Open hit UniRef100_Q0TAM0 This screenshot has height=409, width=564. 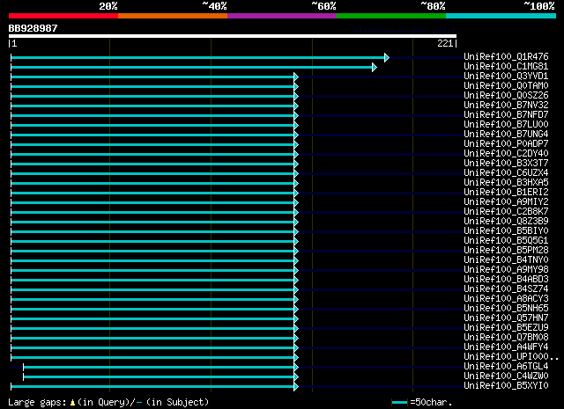[x=506, y=85]
